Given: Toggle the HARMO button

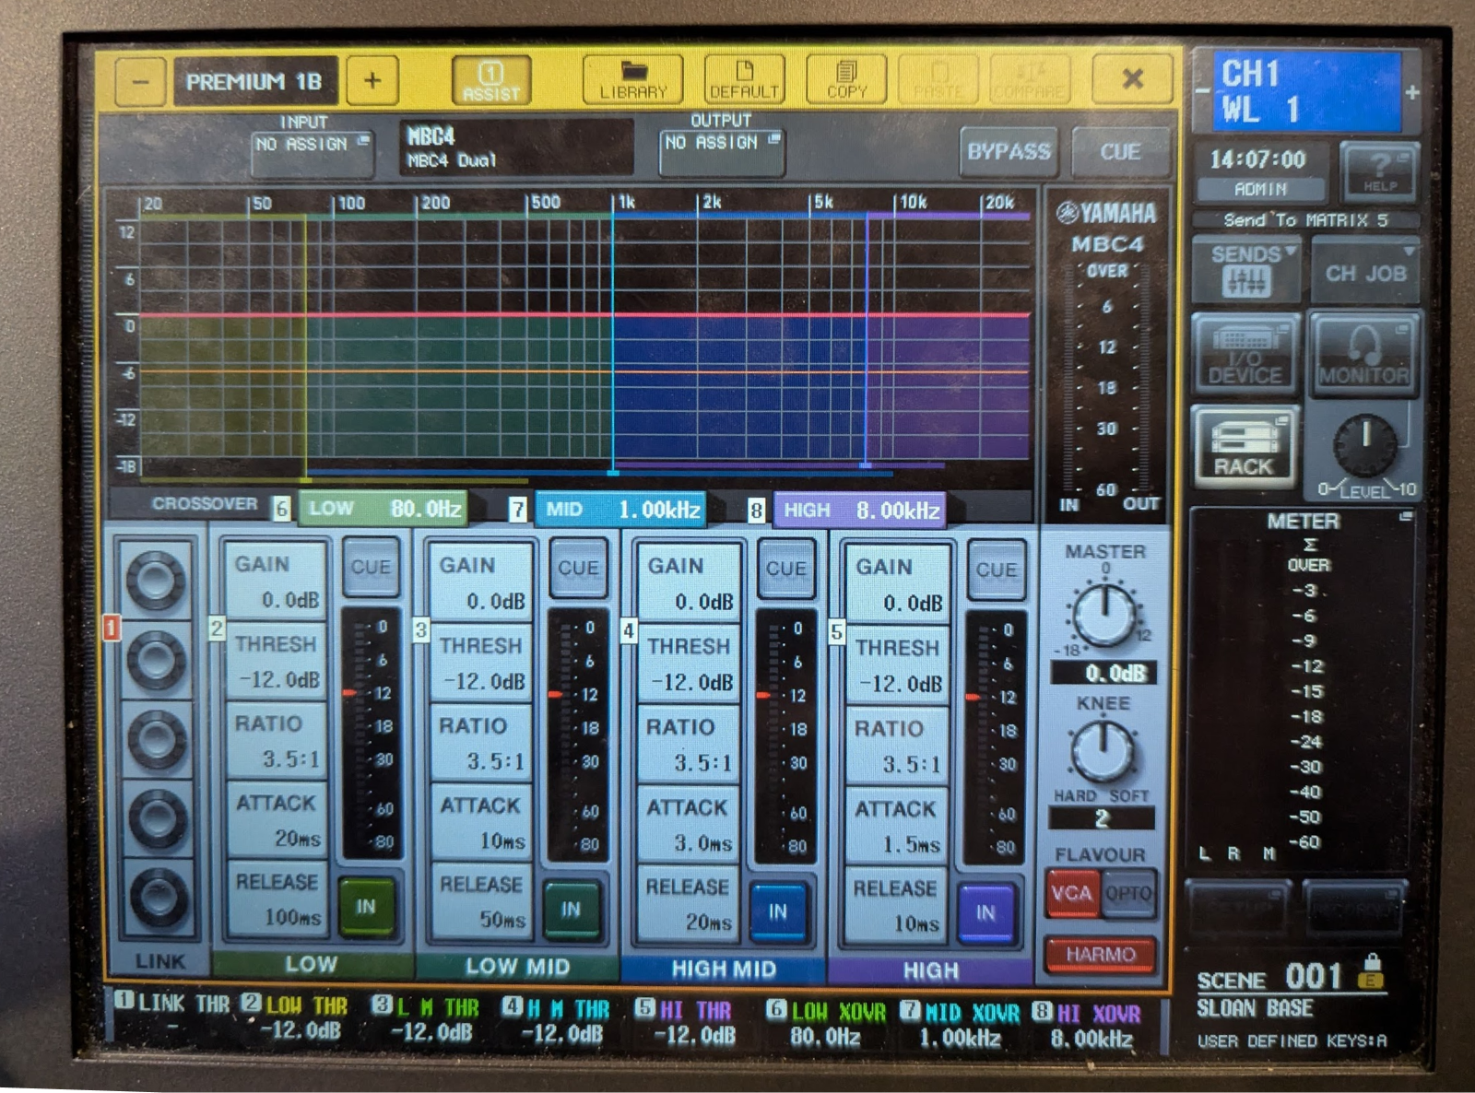Looking at the screenshot, I should pyautogui.click(x=1101, y=955).
